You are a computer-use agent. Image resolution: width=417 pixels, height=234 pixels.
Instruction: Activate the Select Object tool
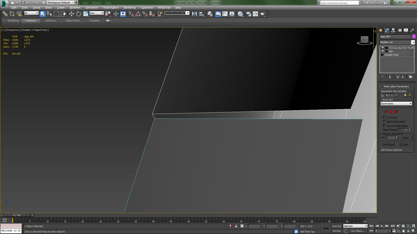(x=43, y=14)
